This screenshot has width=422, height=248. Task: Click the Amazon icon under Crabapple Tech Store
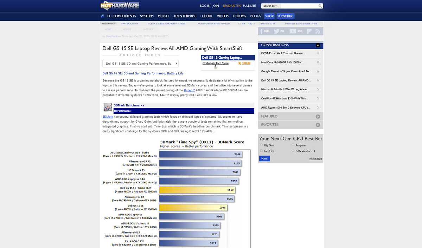point(215,67)
